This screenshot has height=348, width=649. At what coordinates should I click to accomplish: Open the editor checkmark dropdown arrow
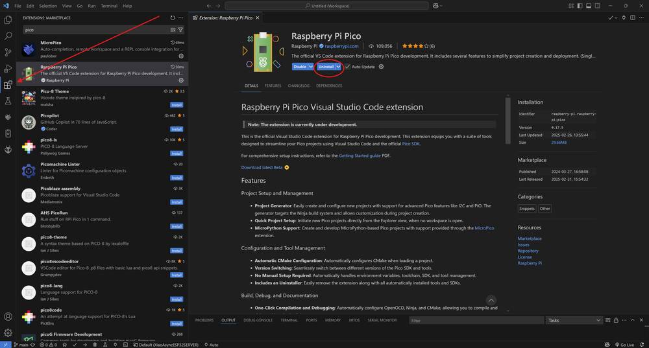tap(616, 17)
